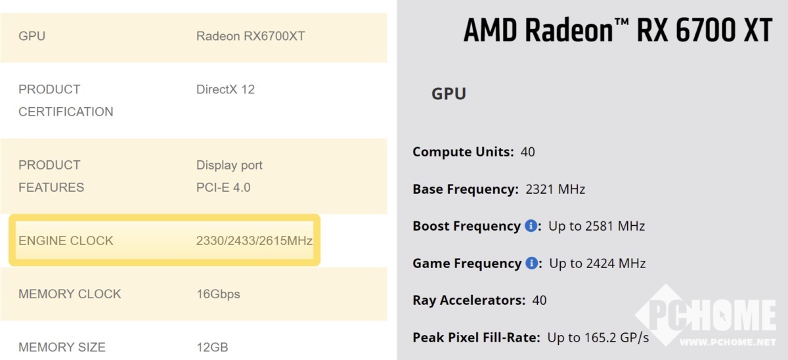
Task: Click the Ray Accelerators spec line
Action: coord(479,300)
